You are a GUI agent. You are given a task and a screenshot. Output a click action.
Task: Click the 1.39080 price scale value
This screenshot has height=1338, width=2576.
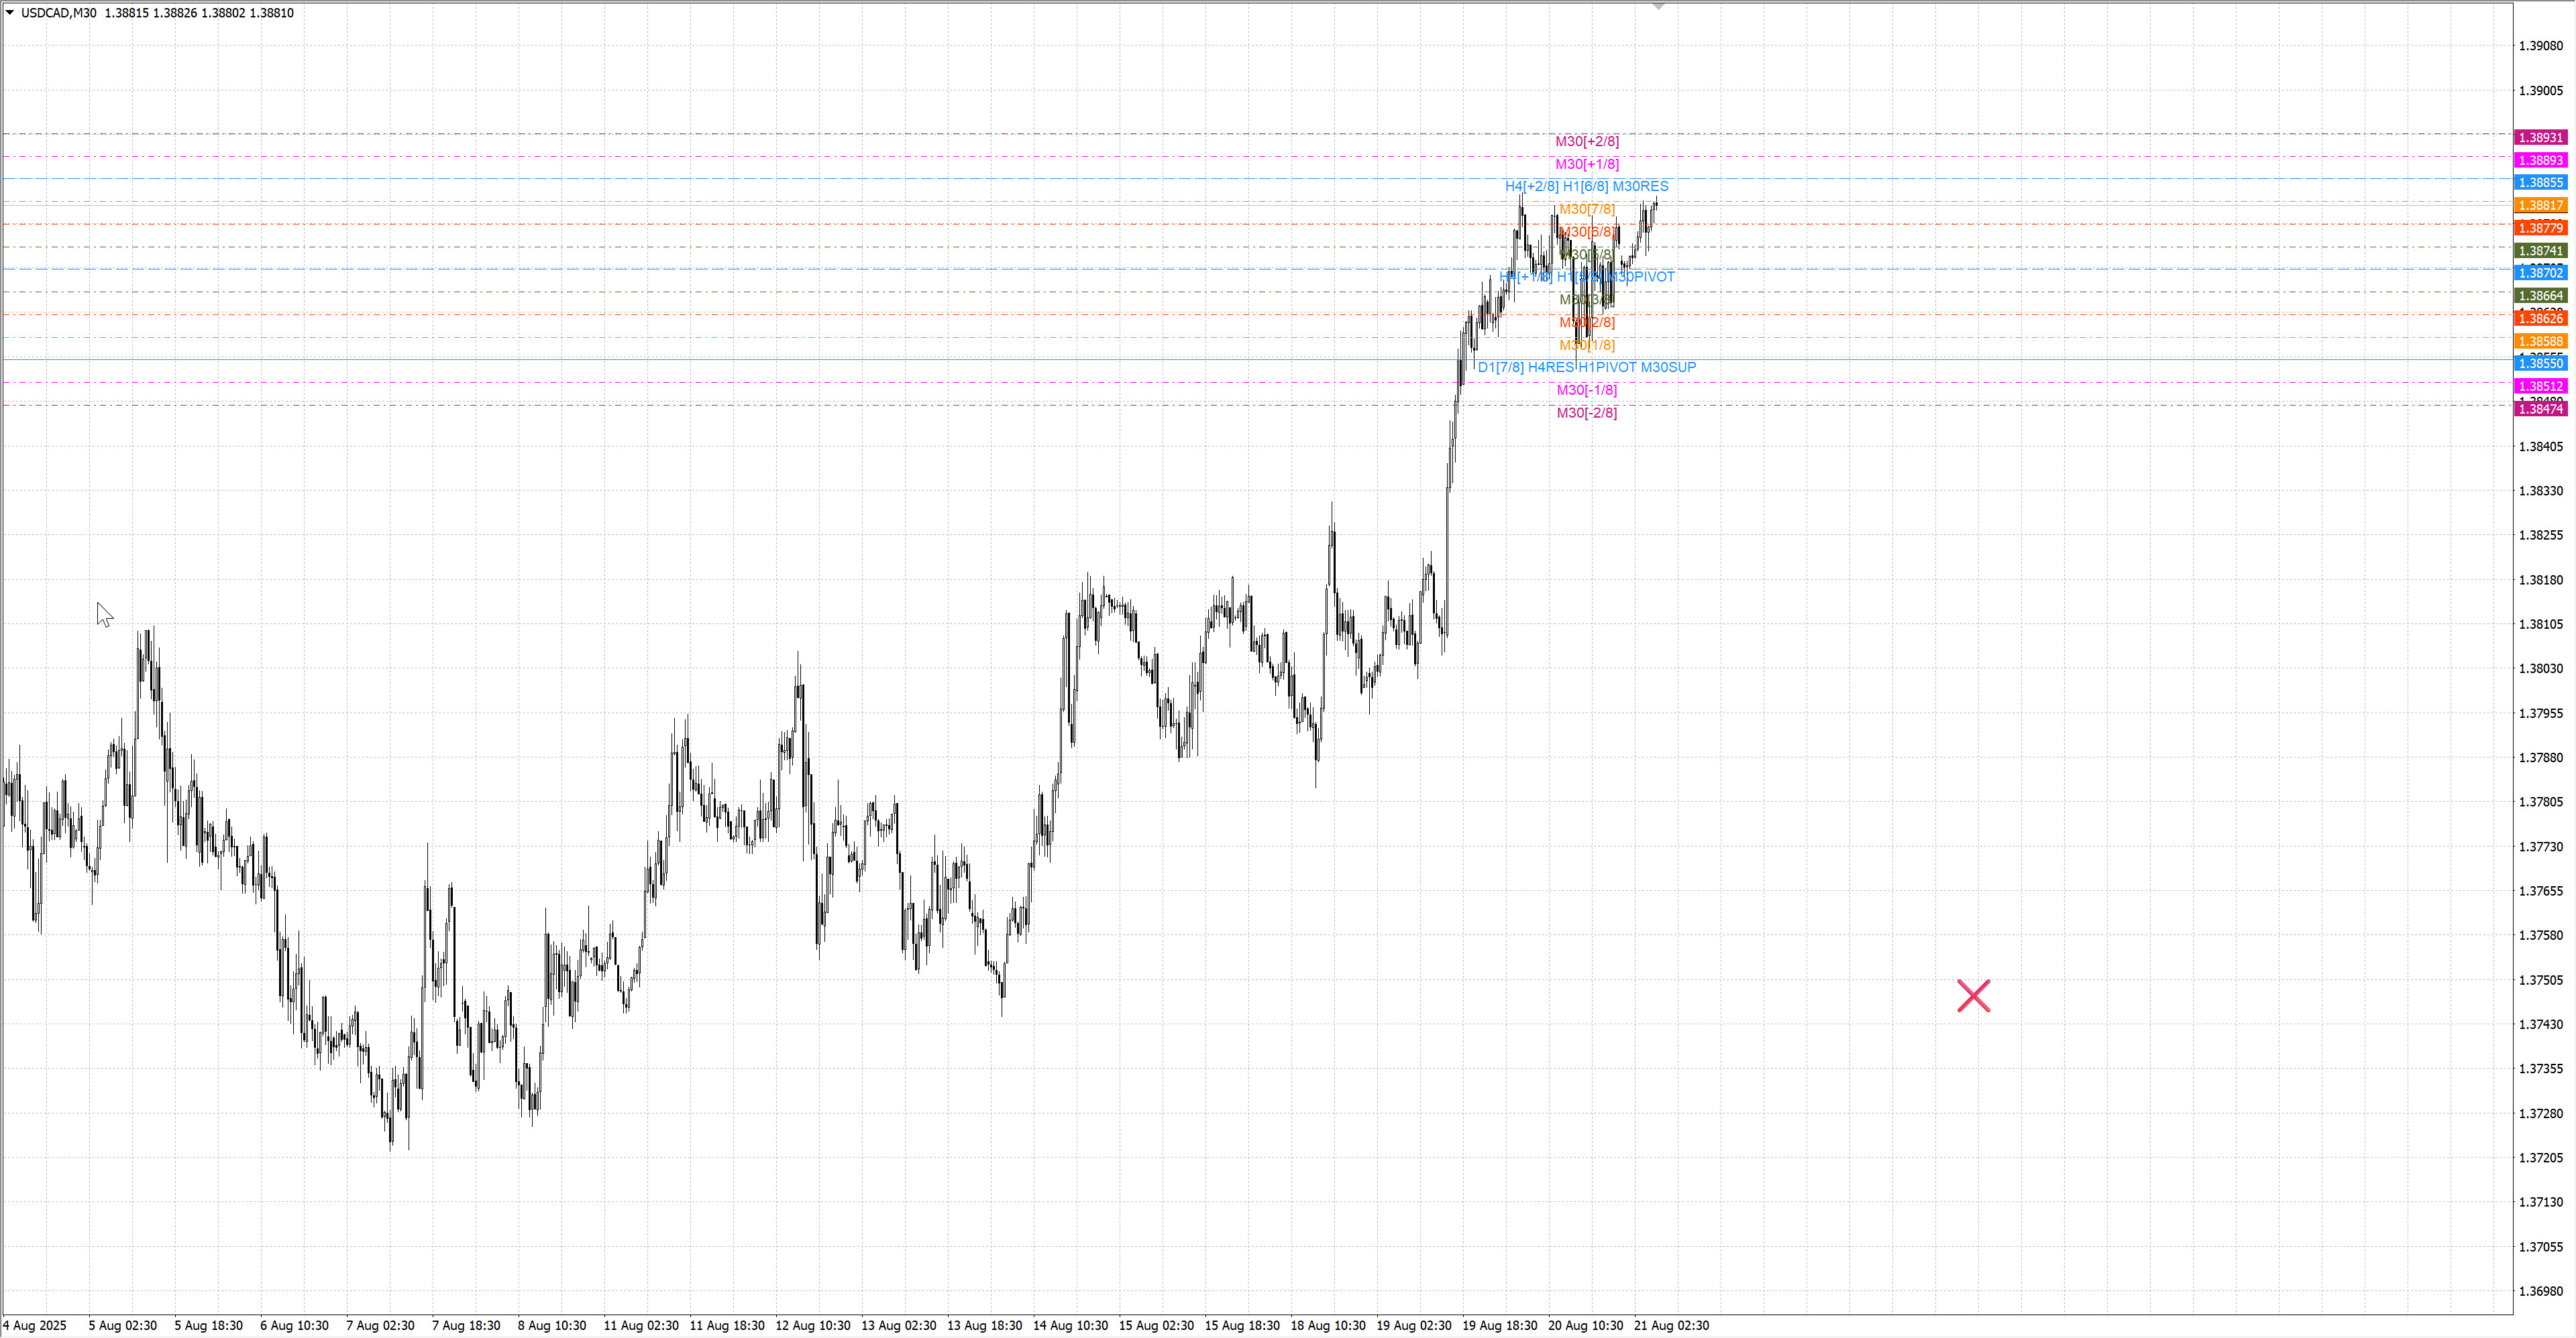[x=2540, y=46]
